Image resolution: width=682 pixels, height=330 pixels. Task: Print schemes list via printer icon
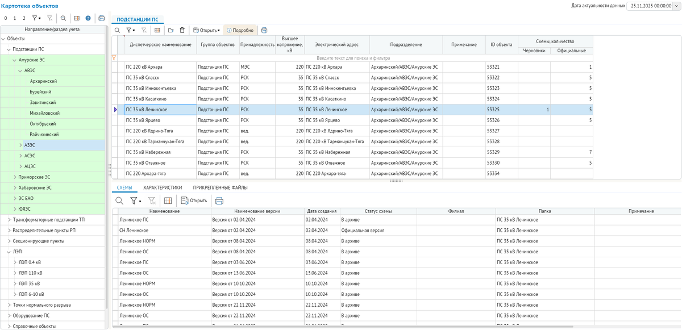219,200
